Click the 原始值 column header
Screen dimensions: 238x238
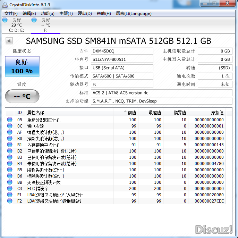click(x=207, y=113)
